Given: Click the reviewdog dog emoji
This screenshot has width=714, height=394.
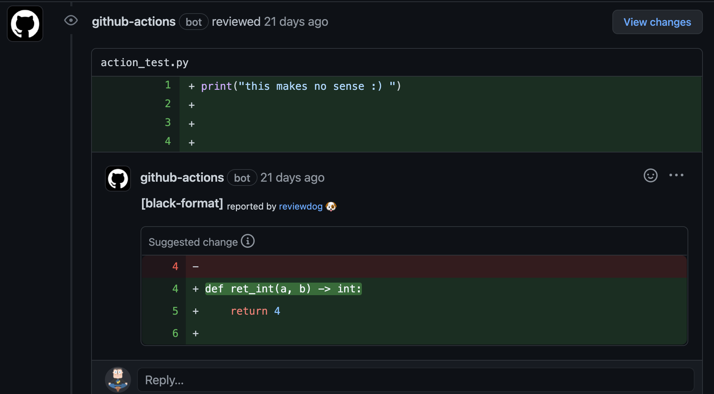Looking at the screenshot, I should coord(331,206).
